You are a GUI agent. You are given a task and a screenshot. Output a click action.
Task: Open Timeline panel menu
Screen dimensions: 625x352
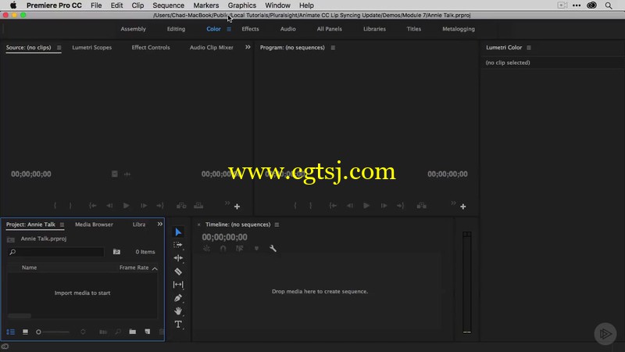(277, 224)
